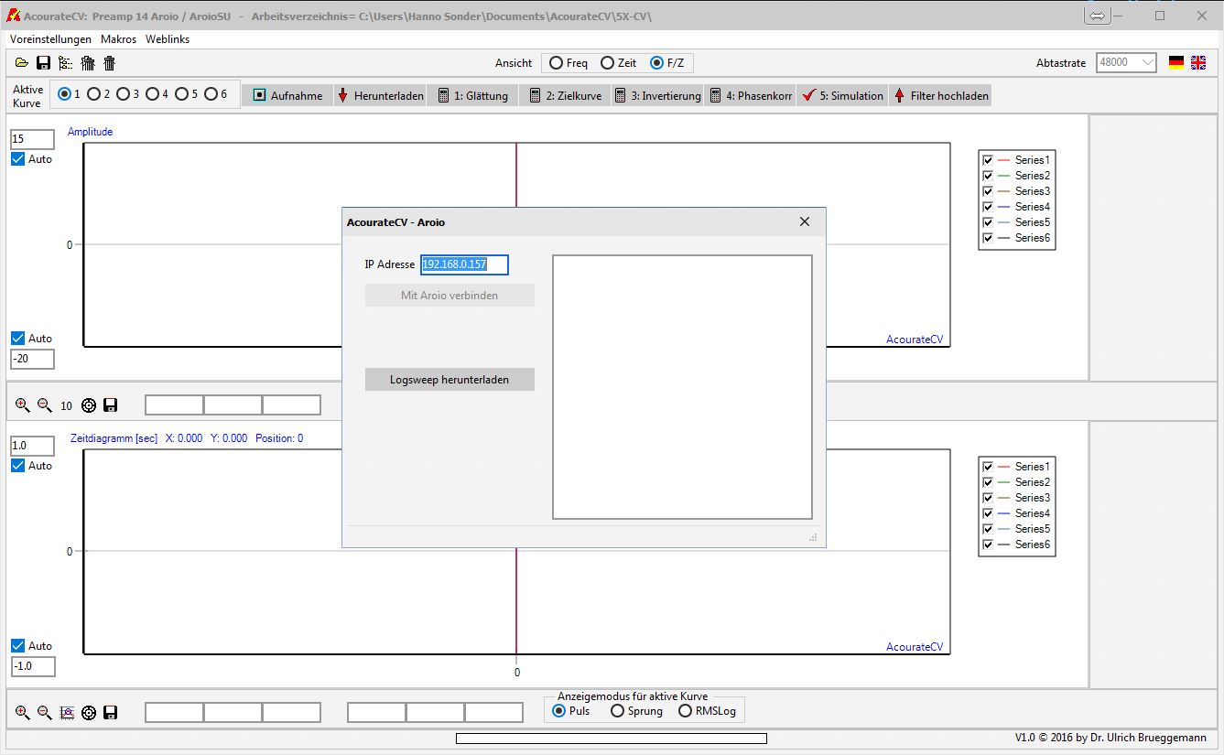Start recording with Aufnahme
Image resolution: width=1224 pixels, height=755 pixels.
pyautogui.click(x=288, y=95)
